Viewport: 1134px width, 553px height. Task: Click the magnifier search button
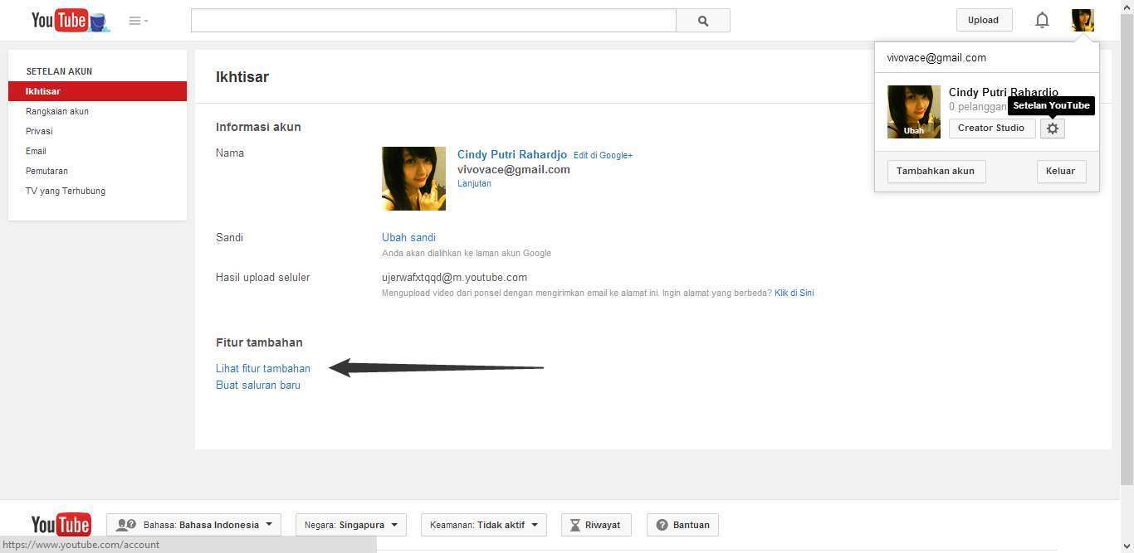click(x=703, y=21)
